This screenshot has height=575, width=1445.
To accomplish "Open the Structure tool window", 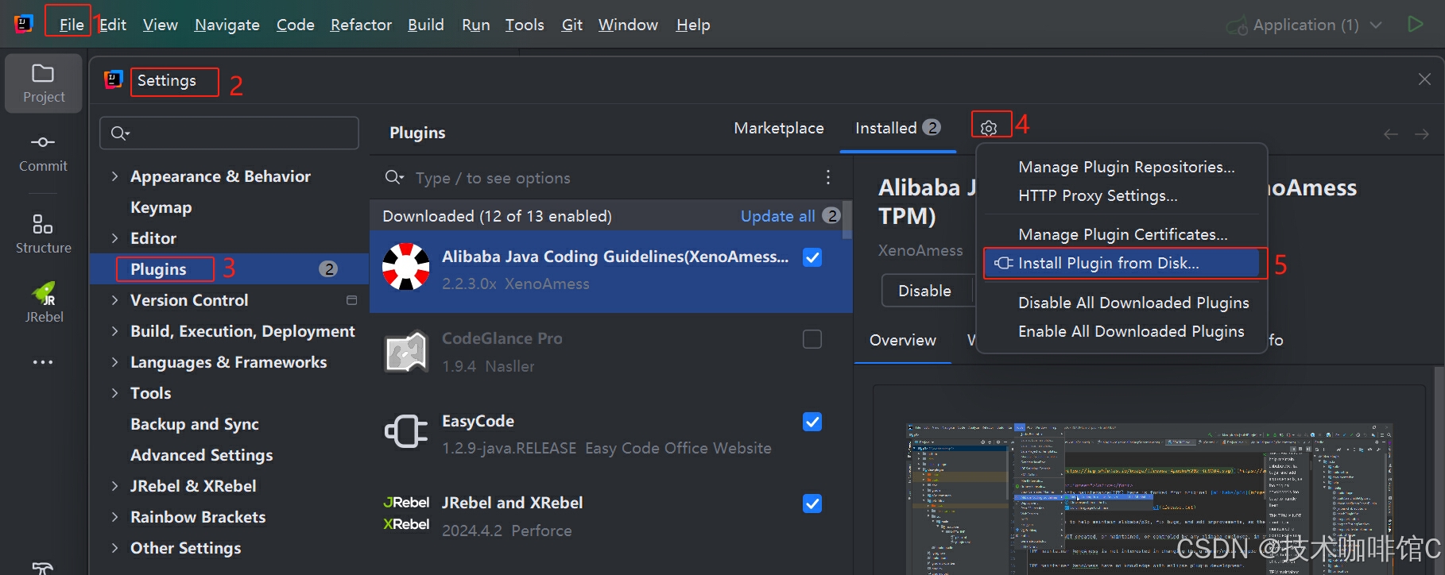I will coord(43,233).
